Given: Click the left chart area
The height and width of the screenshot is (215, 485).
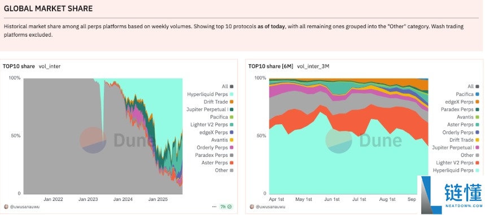Looking at the screenshot, I should (x=103, y=136).
